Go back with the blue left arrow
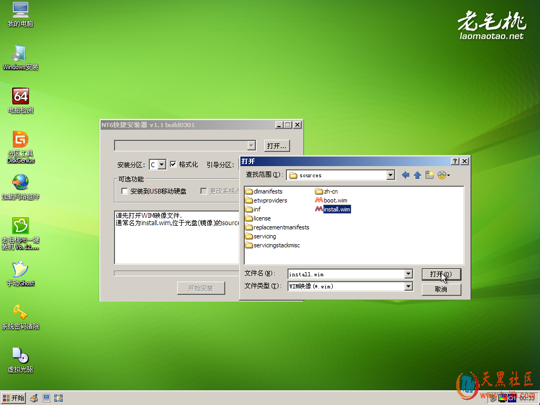540x405 pixels. pos(405,175)
